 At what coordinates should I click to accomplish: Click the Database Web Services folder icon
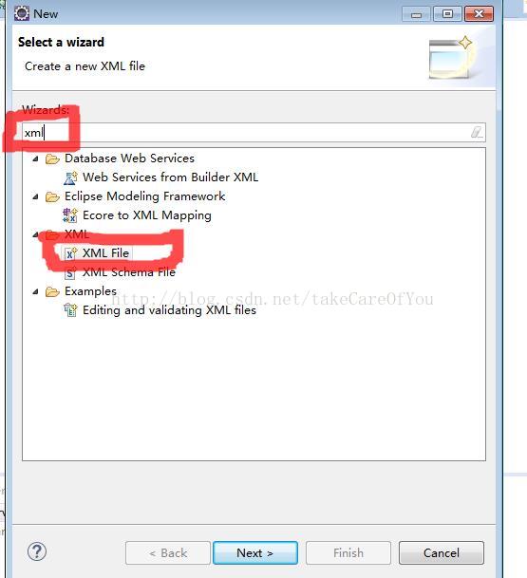(52, 158)
